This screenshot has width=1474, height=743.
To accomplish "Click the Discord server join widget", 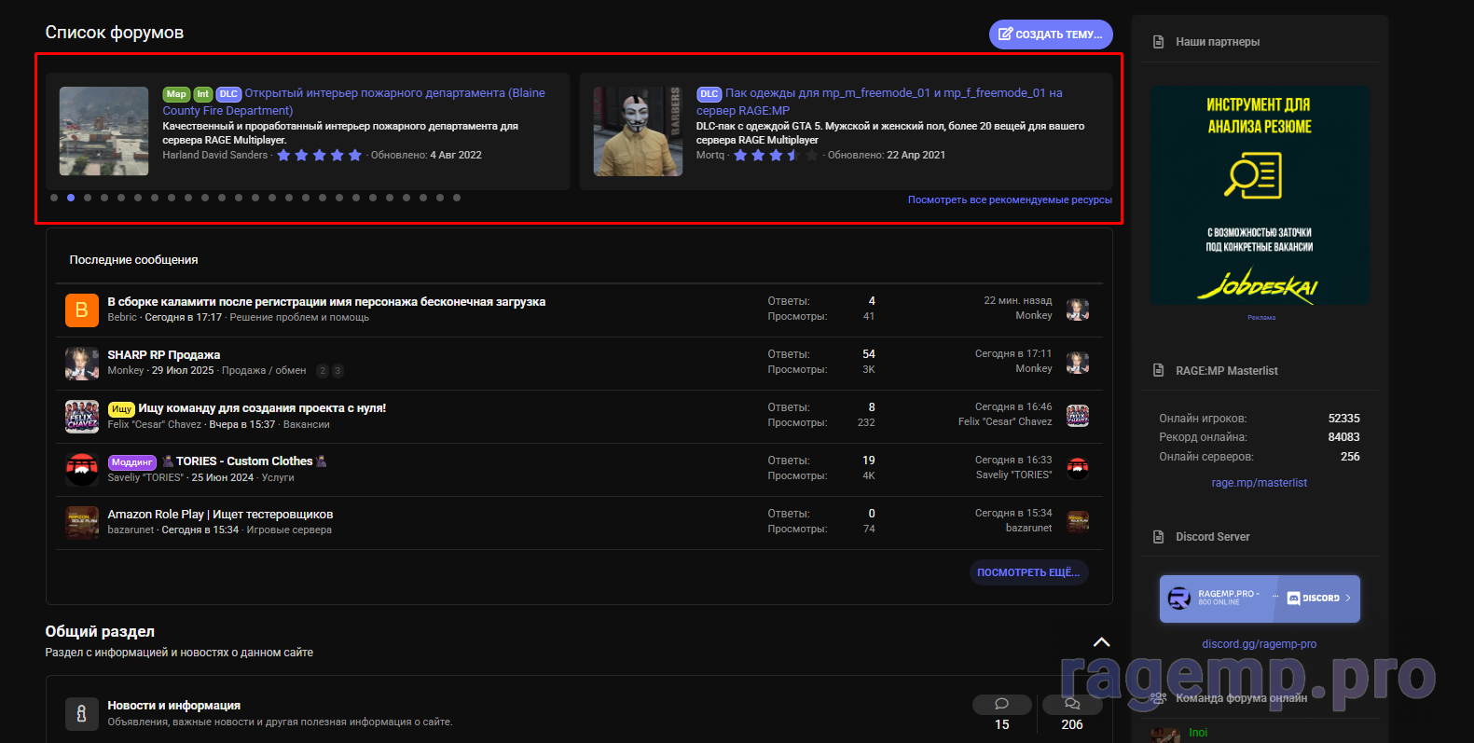I will click(x=1259, y=599).
